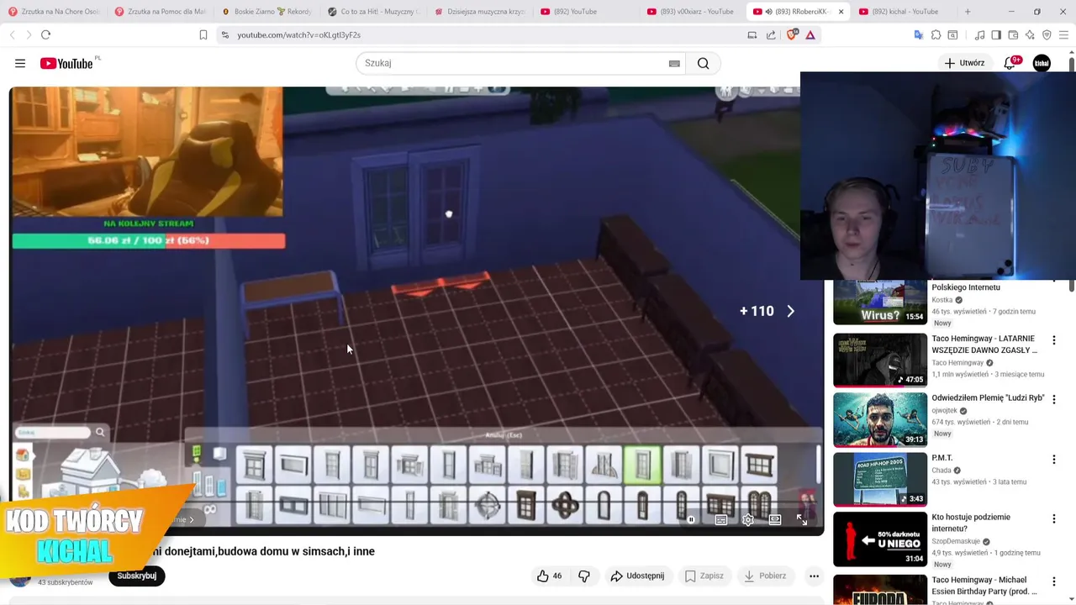Open options for Kto hostuje podziemie video

click(x=1054, y=519)
